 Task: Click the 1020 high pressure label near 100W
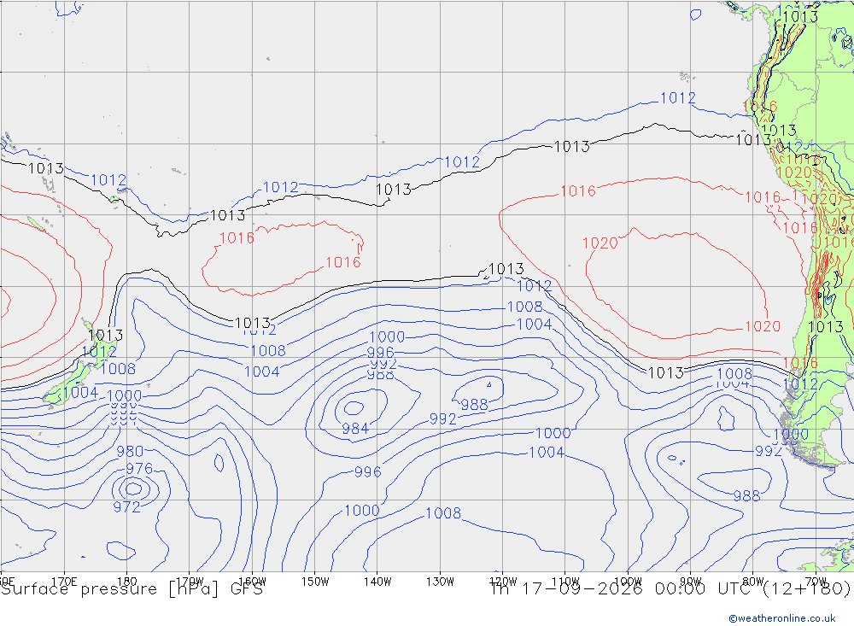tap(600, 243)
